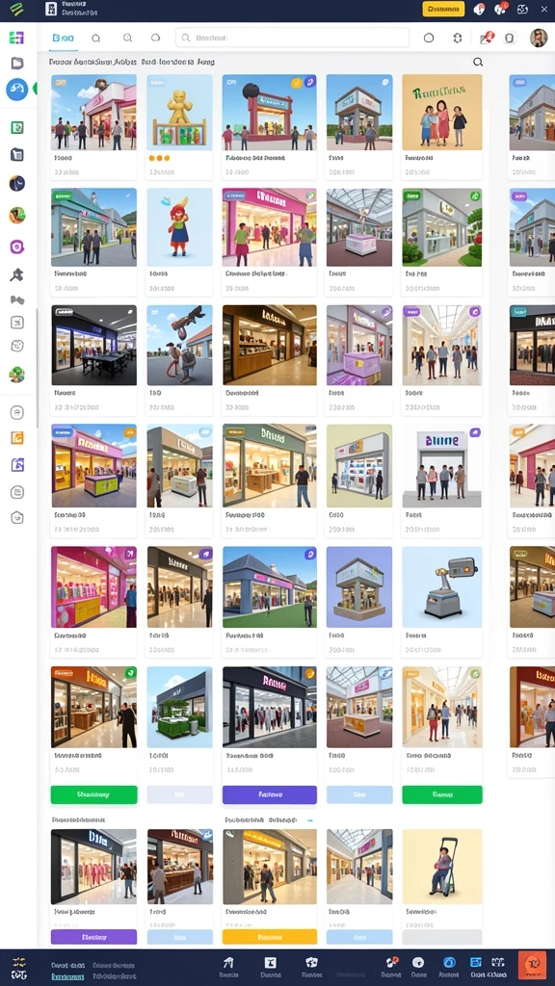Open the green tree icon in sidebar
The image size is (555, 986).
[17, 375]
